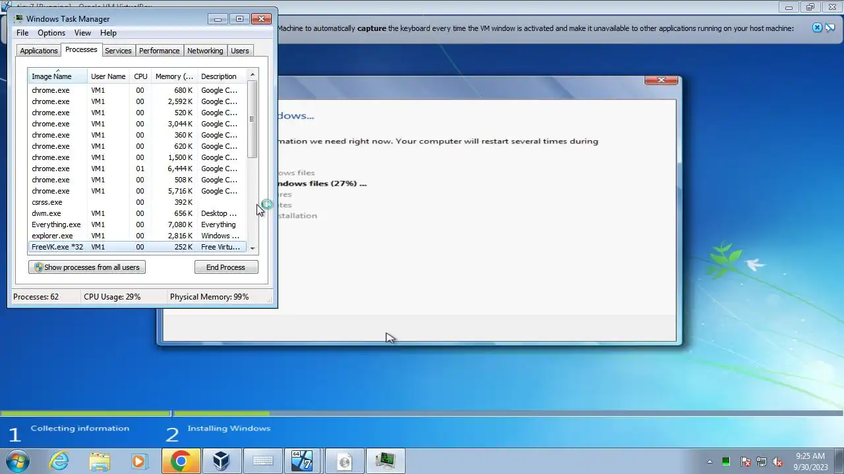
Task: Open the Windows 7 64-bit taskbar icon
Action: coord(302,460)
